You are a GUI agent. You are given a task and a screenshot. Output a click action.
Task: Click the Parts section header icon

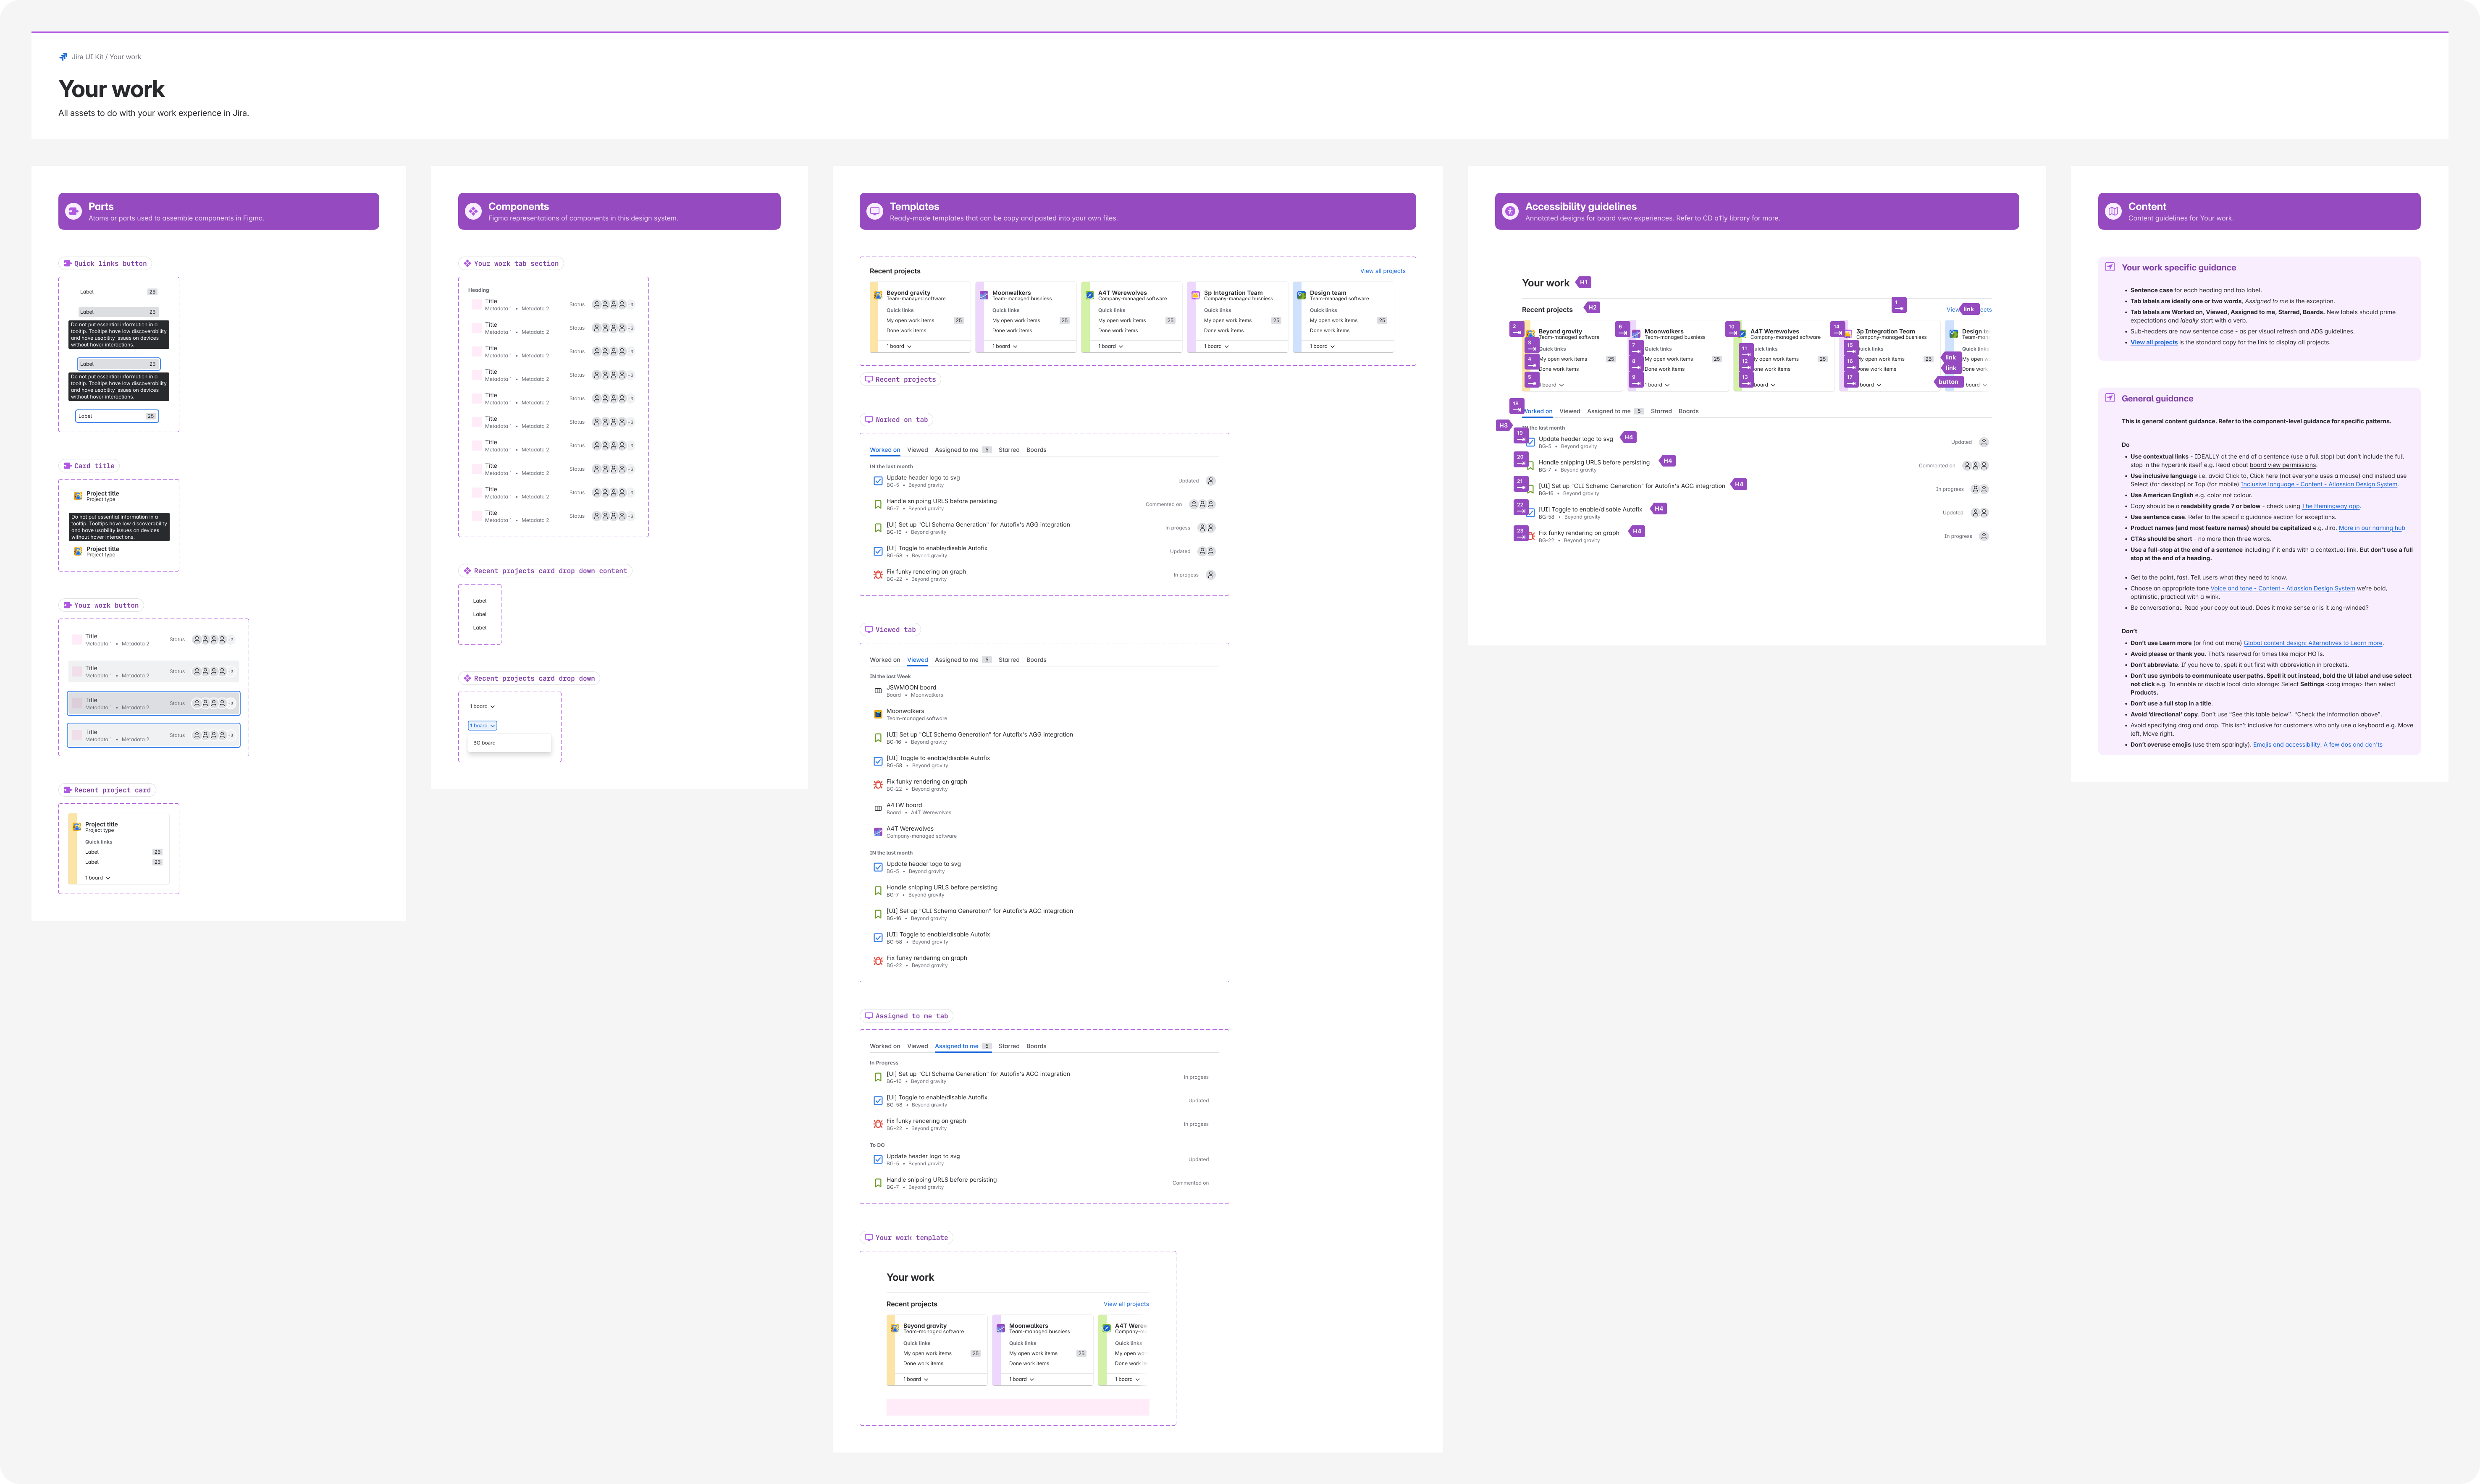(73, 211)
